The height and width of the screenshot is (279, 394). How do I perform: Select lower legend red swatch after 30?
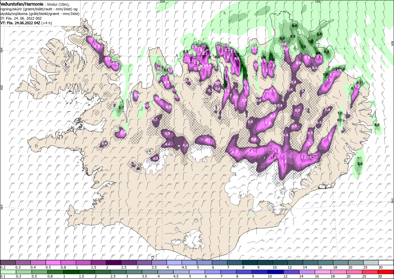click(x=386, y=272)
